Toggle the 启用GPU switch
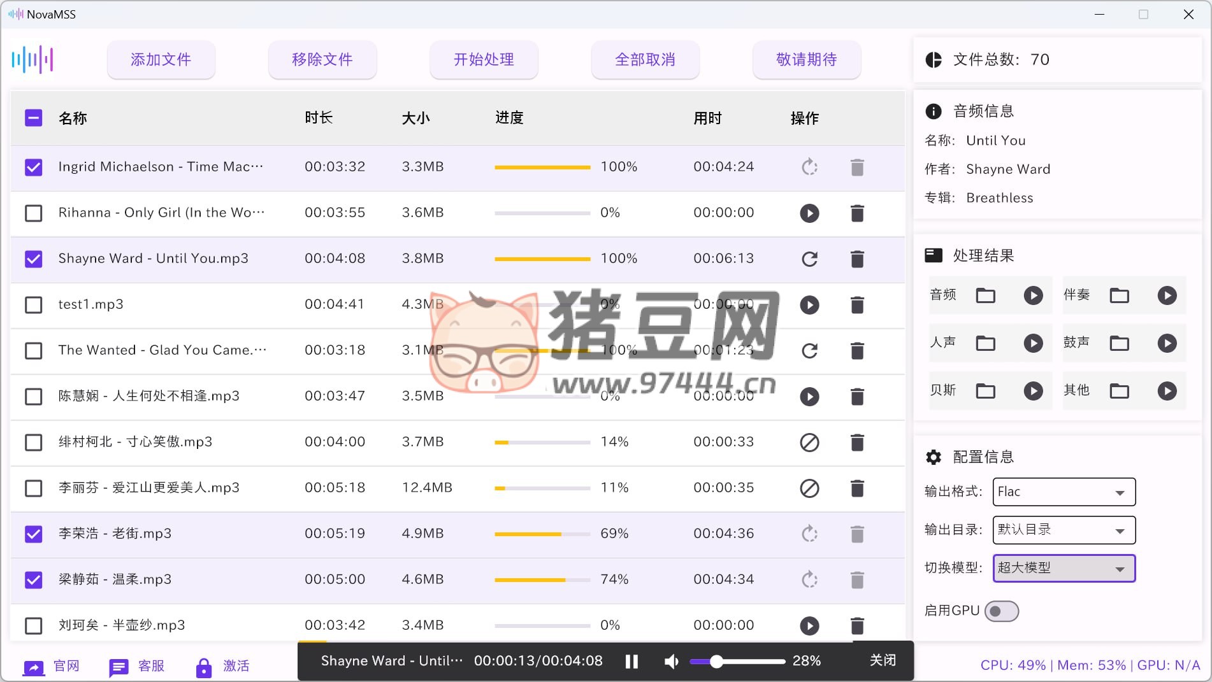Screen dimensions: 1212x682 (x=1001, y=611)
